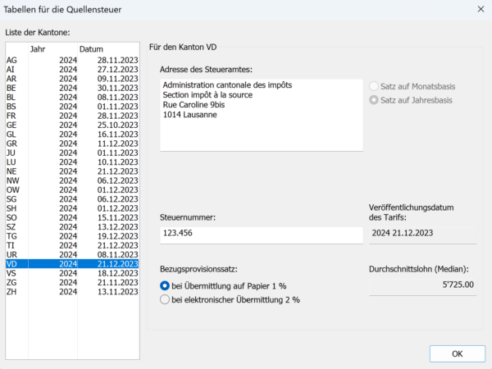Select canton ZG row
The width and height of the screenshot is (492, 369).
click(x=72, y=282)
